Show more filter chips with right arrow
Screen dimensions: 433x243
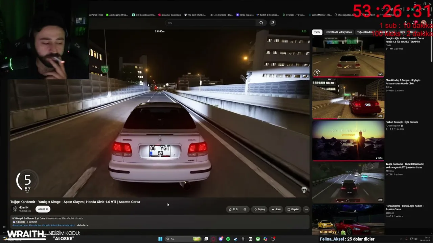pyautogui.click(x=424, y=32)
